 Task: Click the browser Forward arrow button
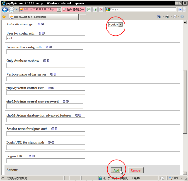tap(11, 9)
